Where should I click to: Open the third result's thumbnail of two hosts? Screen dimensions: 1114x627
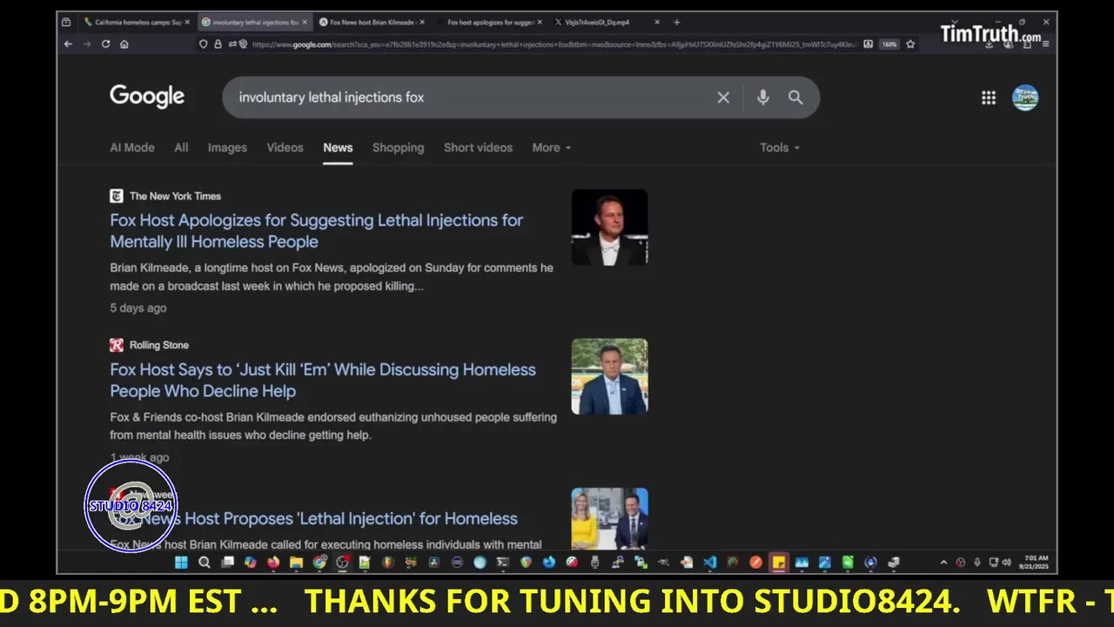point(609,518)
